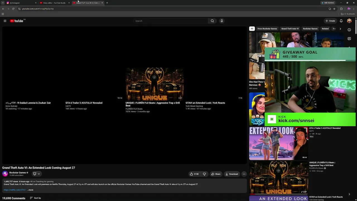Click the browser address bar URL
The image size is (357, 201).
[38, 9]
